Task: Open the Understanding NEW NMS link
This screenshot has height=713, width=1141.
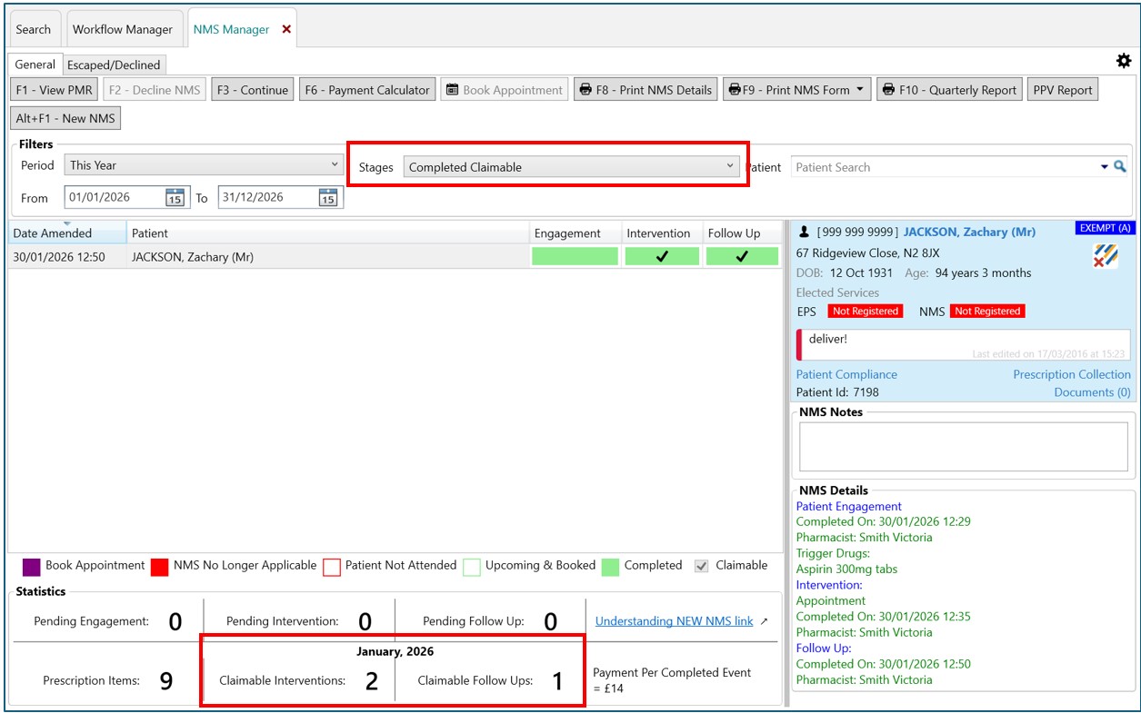Action: coord(674,621)
